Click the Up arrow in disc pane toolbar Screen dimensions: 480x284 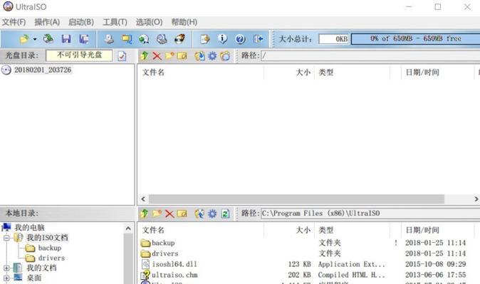pyautogui.click(x=145, y=56)
